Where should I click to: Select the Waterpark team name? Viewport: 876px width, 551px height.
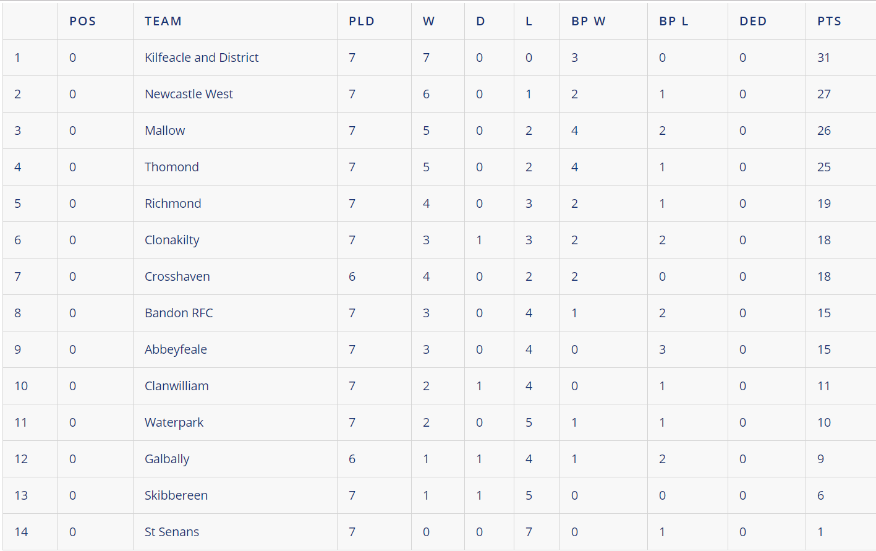[x=174, y=422]
